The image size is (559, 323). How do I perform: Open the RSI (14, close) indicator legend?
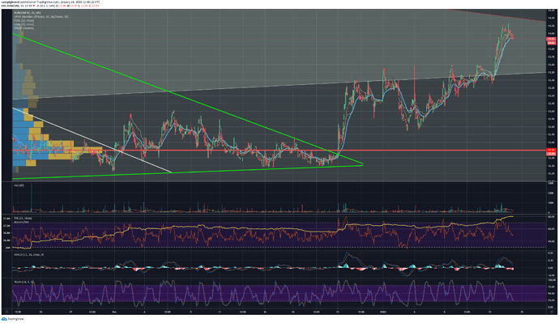(23, 218)
